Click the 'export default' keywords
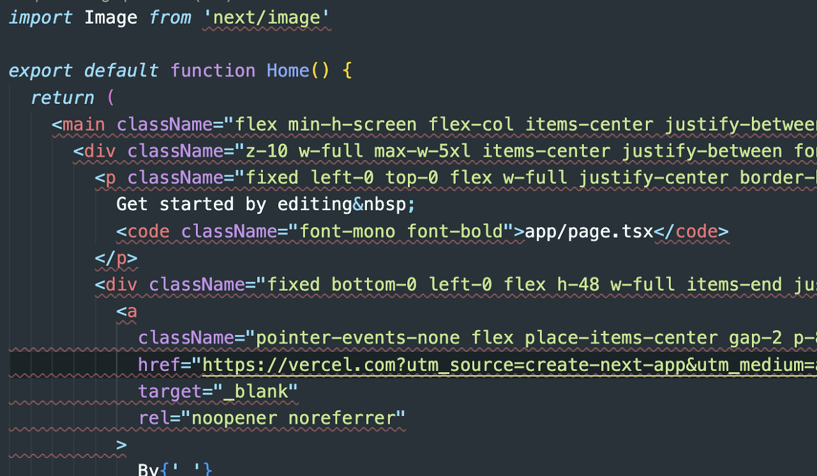Screen dimensions: 817x476 point(84,70)
